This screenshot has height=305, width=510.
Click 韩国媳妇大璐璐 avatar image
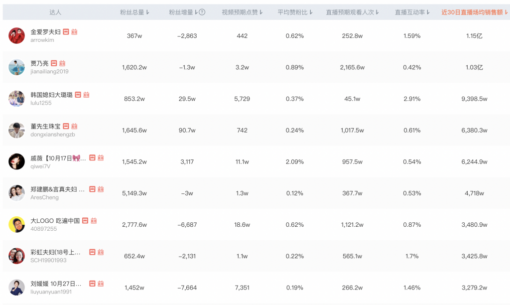(x=16, y=98)
